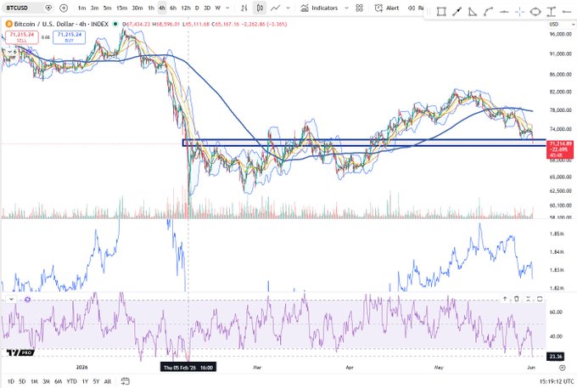Collapse the RSI pane legend chevron
Image resolution: width=577 pixels, height=388 pixels.
click(x=11, y=299)
